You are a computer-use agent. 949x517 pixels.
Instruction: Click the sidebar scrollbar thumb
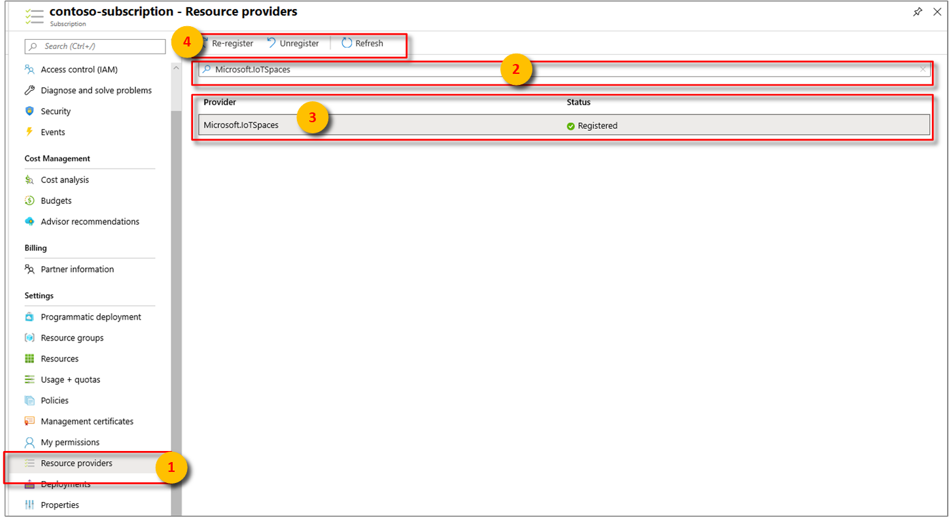click(x=177, y=313)
